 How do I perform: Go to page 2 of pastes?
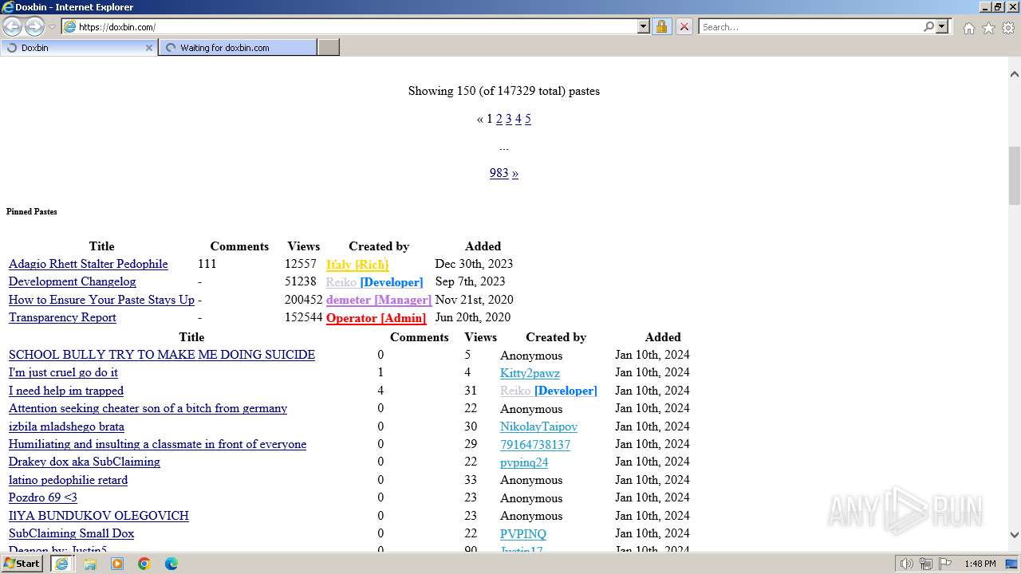click(499, 119)
